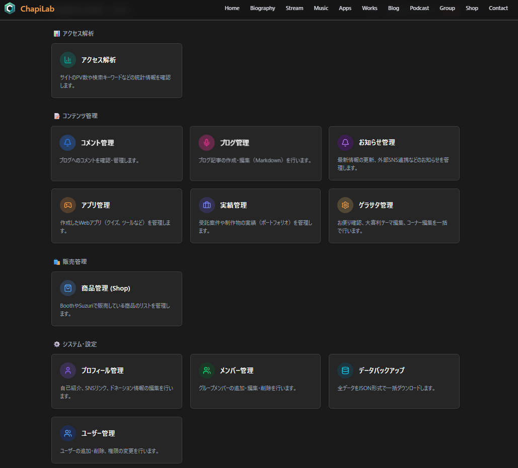Screen dimensions: 518x468
Task: Click the person icon on プロフィール管理
Action: point(68,370)
